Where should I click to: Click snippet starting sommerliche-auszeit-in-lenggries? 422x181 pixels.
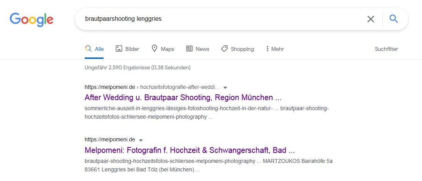tap(207, 113)
